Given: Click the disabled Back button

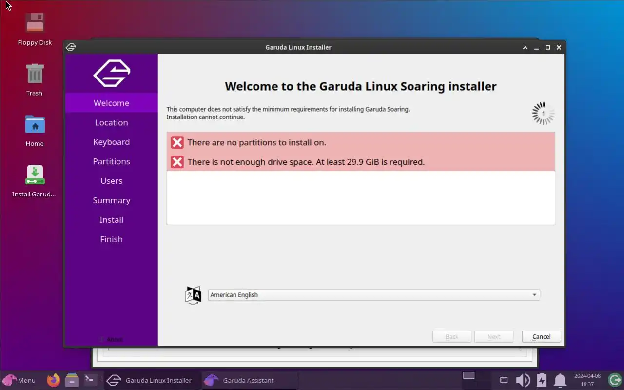Looking at the screenshot, I should pyautogui.click(x=452, y=337).
